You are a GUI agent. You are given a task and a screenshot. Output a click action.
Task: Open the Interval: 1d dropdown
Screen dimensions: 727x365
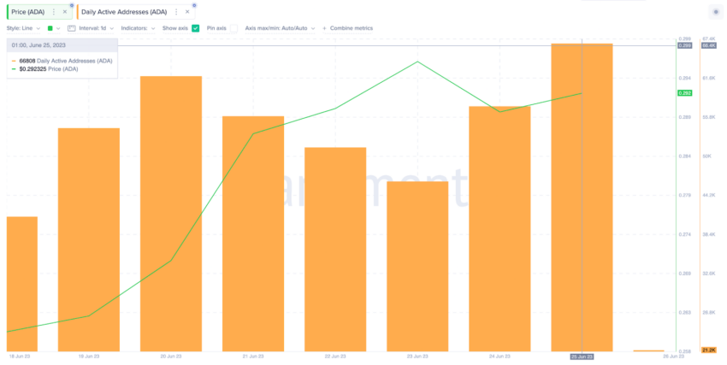click(x=97, y=28)
